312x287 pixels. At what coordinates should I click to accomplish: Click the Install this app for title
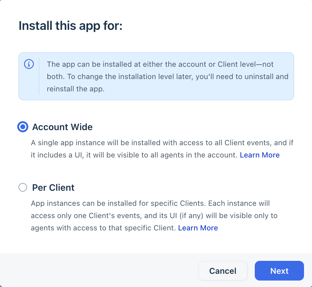(x=70, y=26)
